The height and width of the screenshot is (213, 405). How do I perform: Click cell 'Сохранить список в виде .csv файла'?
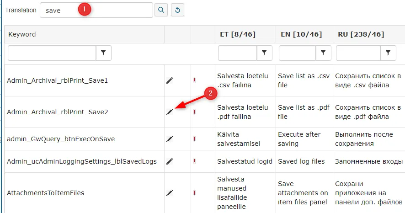click(369, 80)
